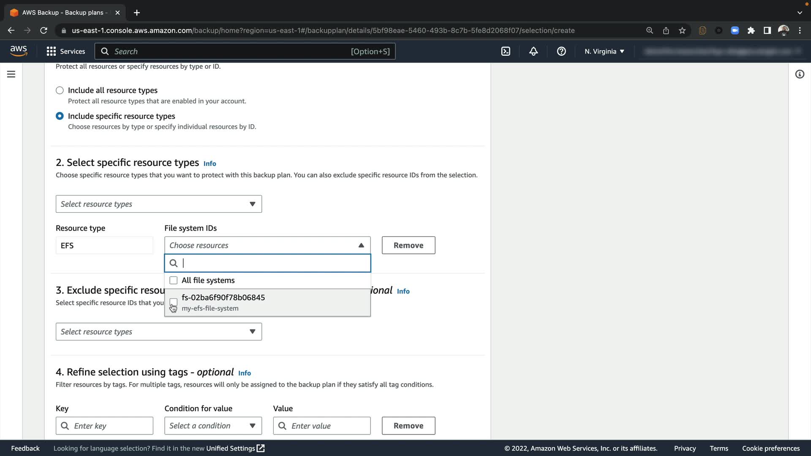Viewport: 811px width, 456px height.
Task: Select fs-02ba6f90f78b06845 file system checkbox
Action: (173, 302)
